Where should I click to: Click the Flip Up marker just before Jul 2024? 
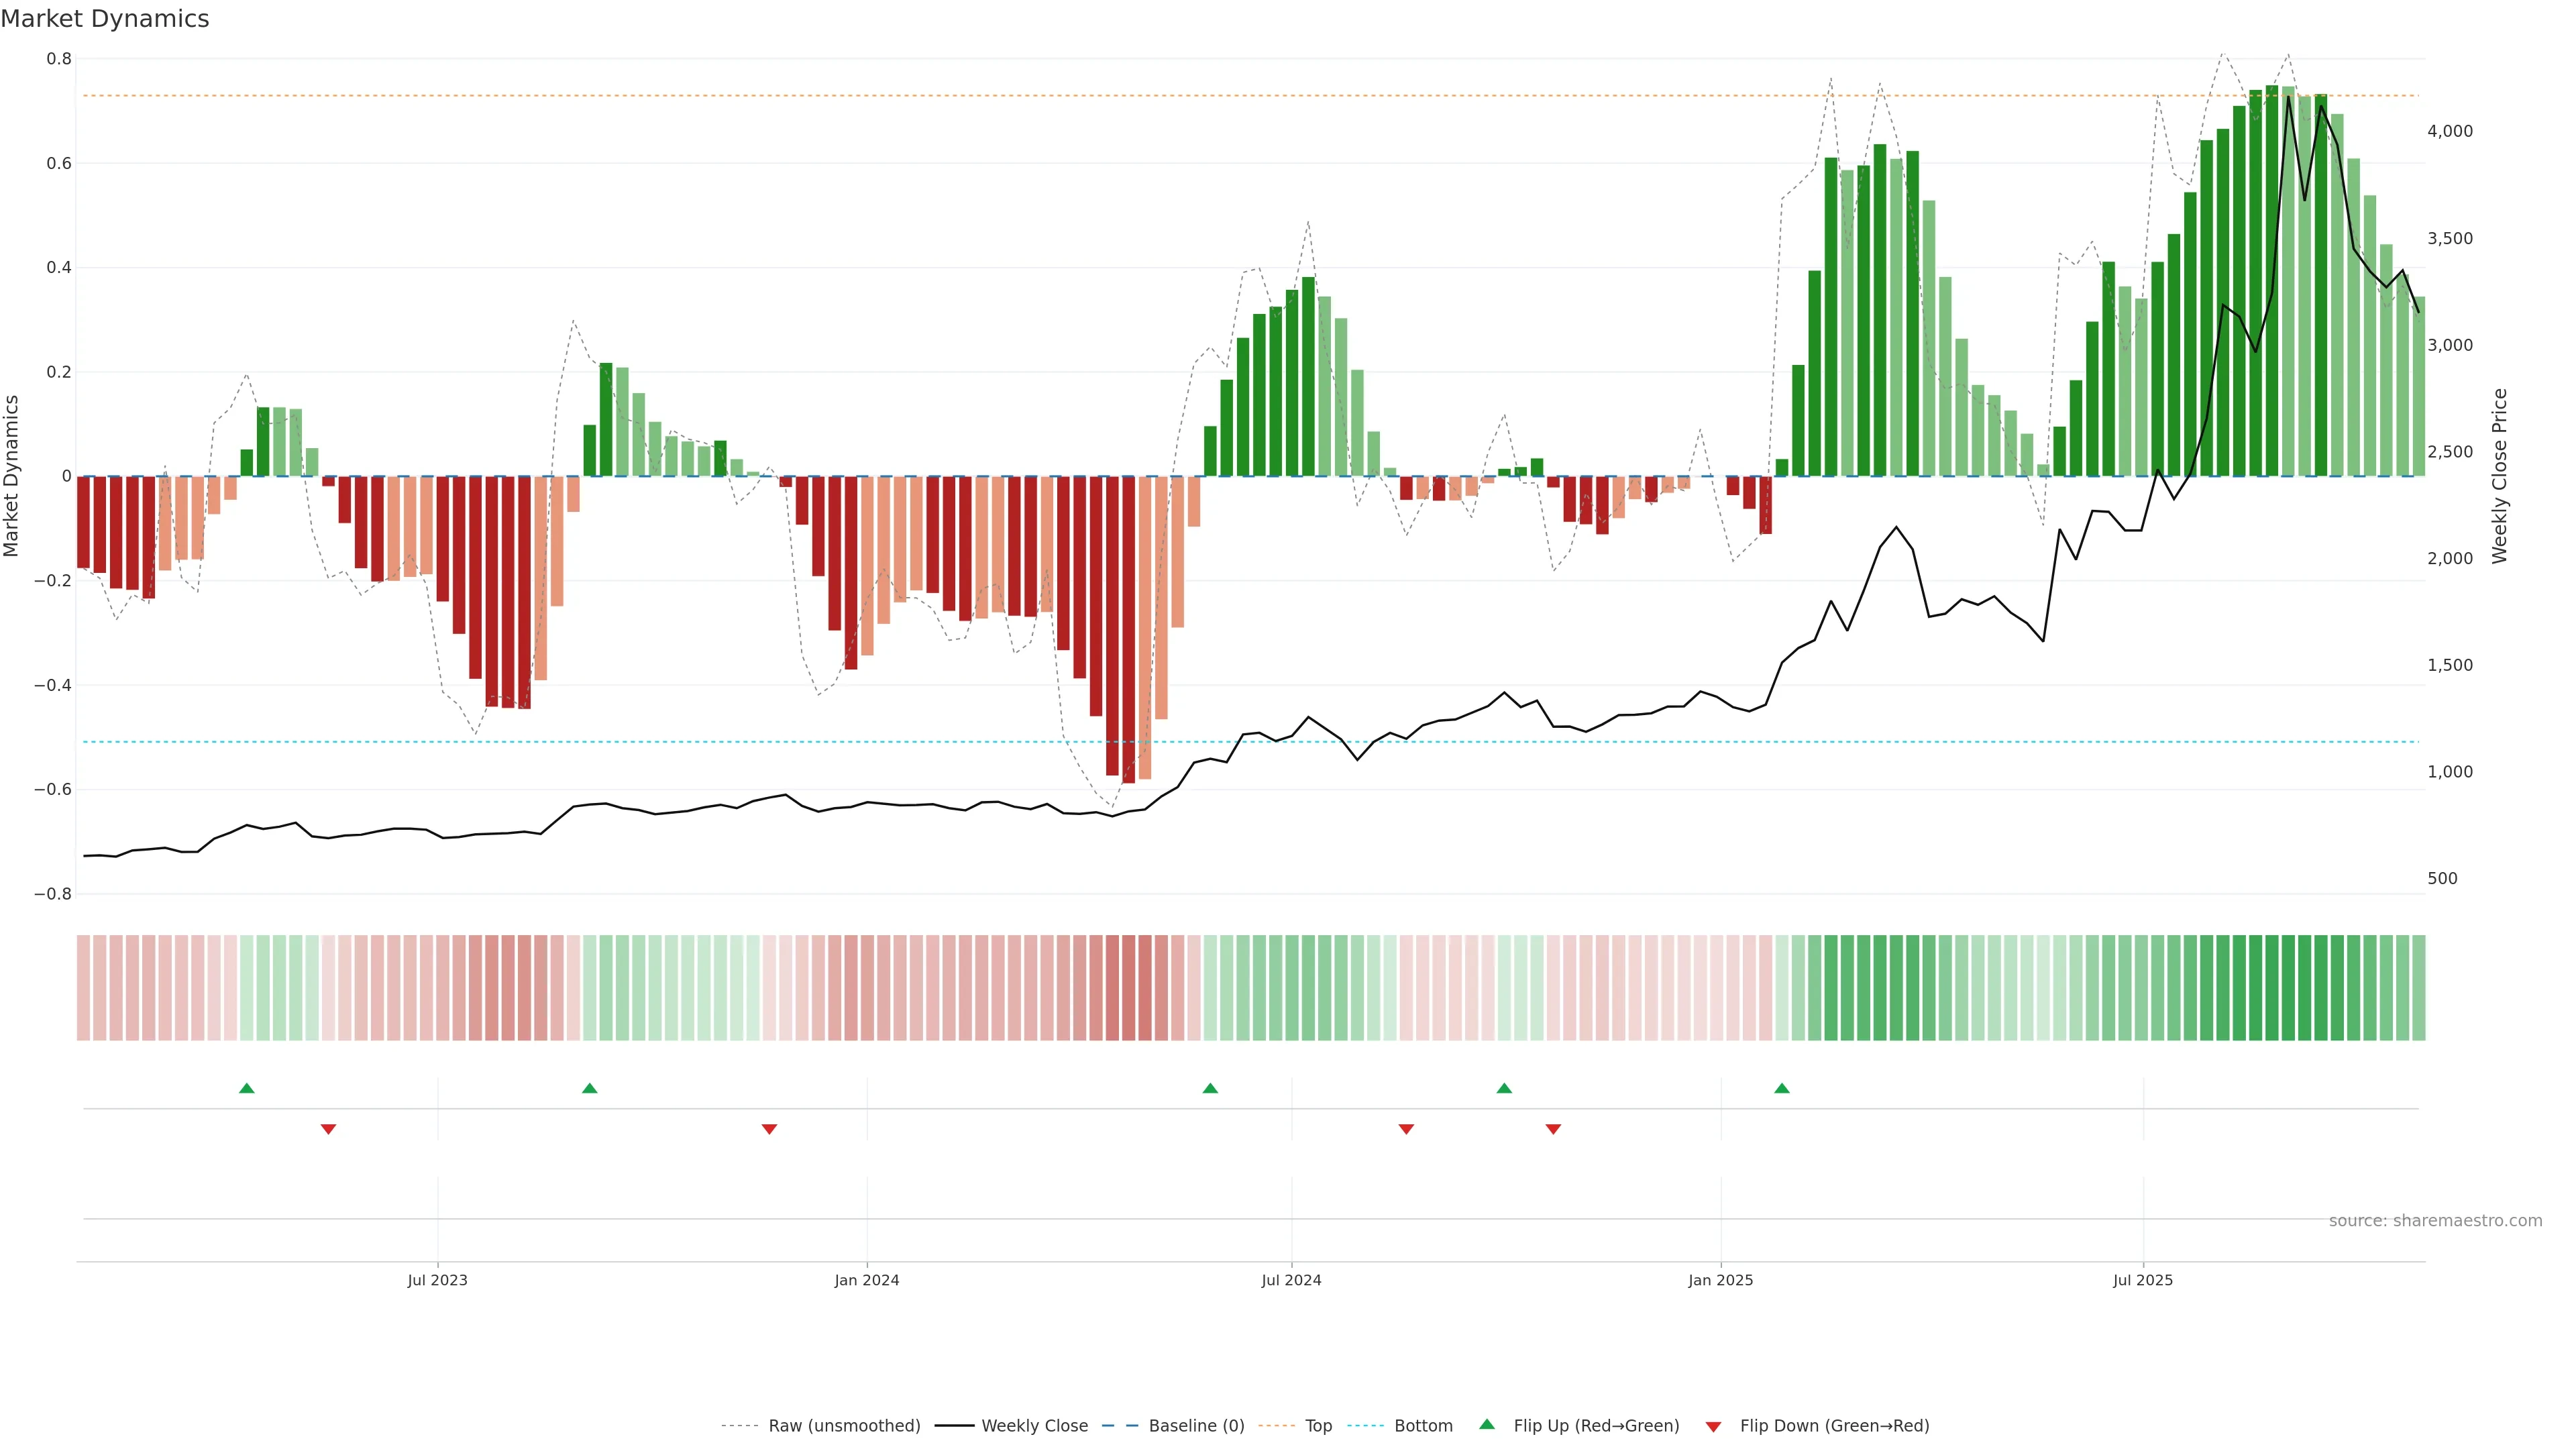[x=1210, y=1088]
